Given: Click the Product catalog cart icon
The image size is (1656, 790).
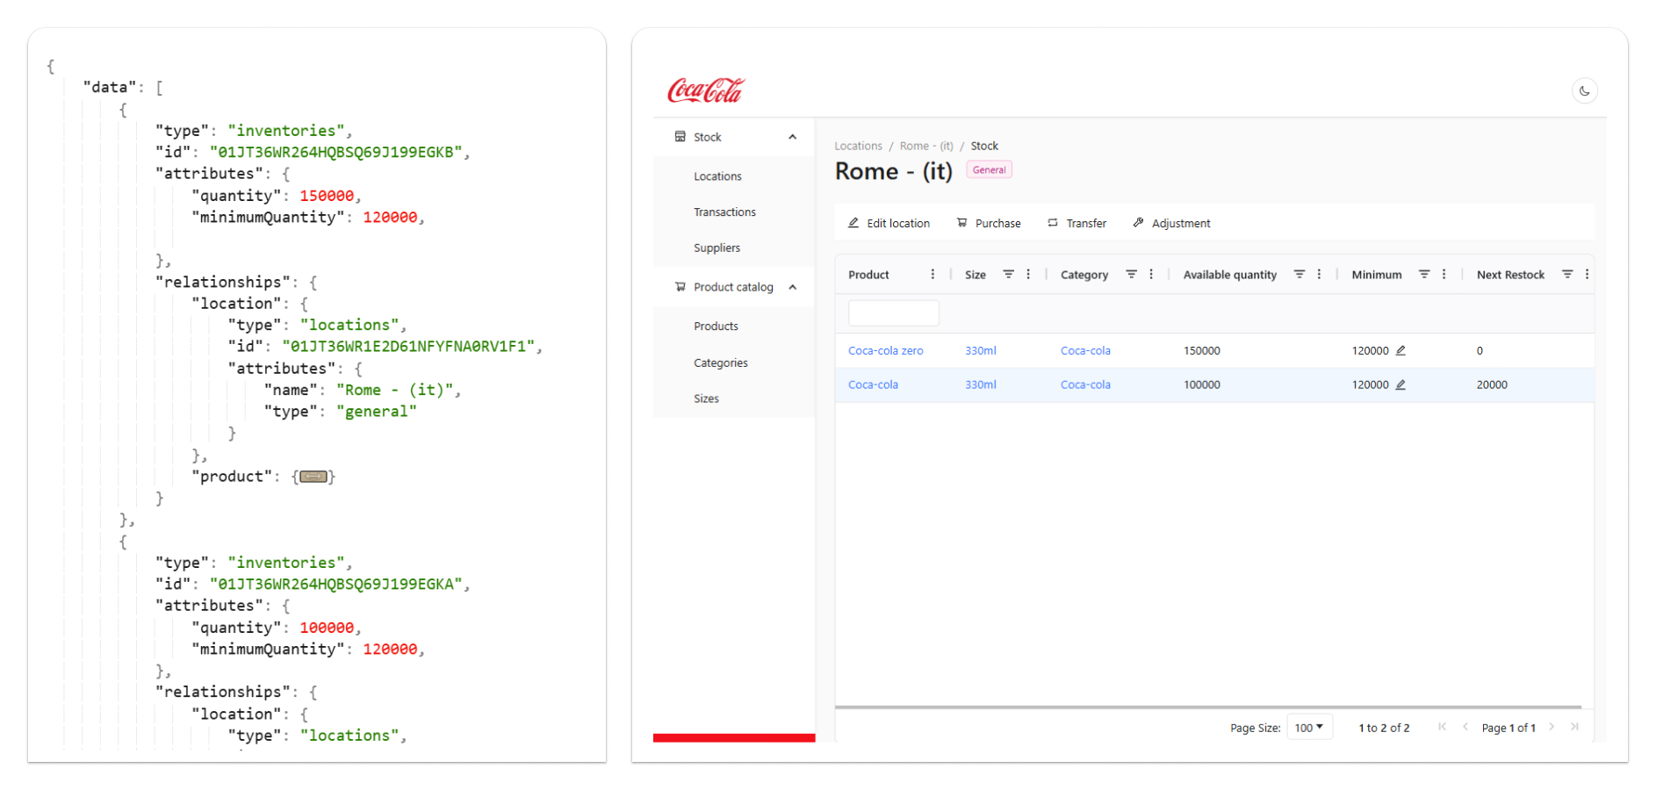Looking at the screenshot, I should tap(680, 287).
